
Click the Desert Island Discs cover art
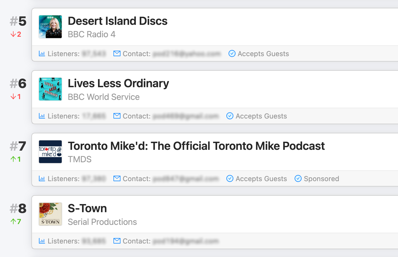[x=50, y=27]
